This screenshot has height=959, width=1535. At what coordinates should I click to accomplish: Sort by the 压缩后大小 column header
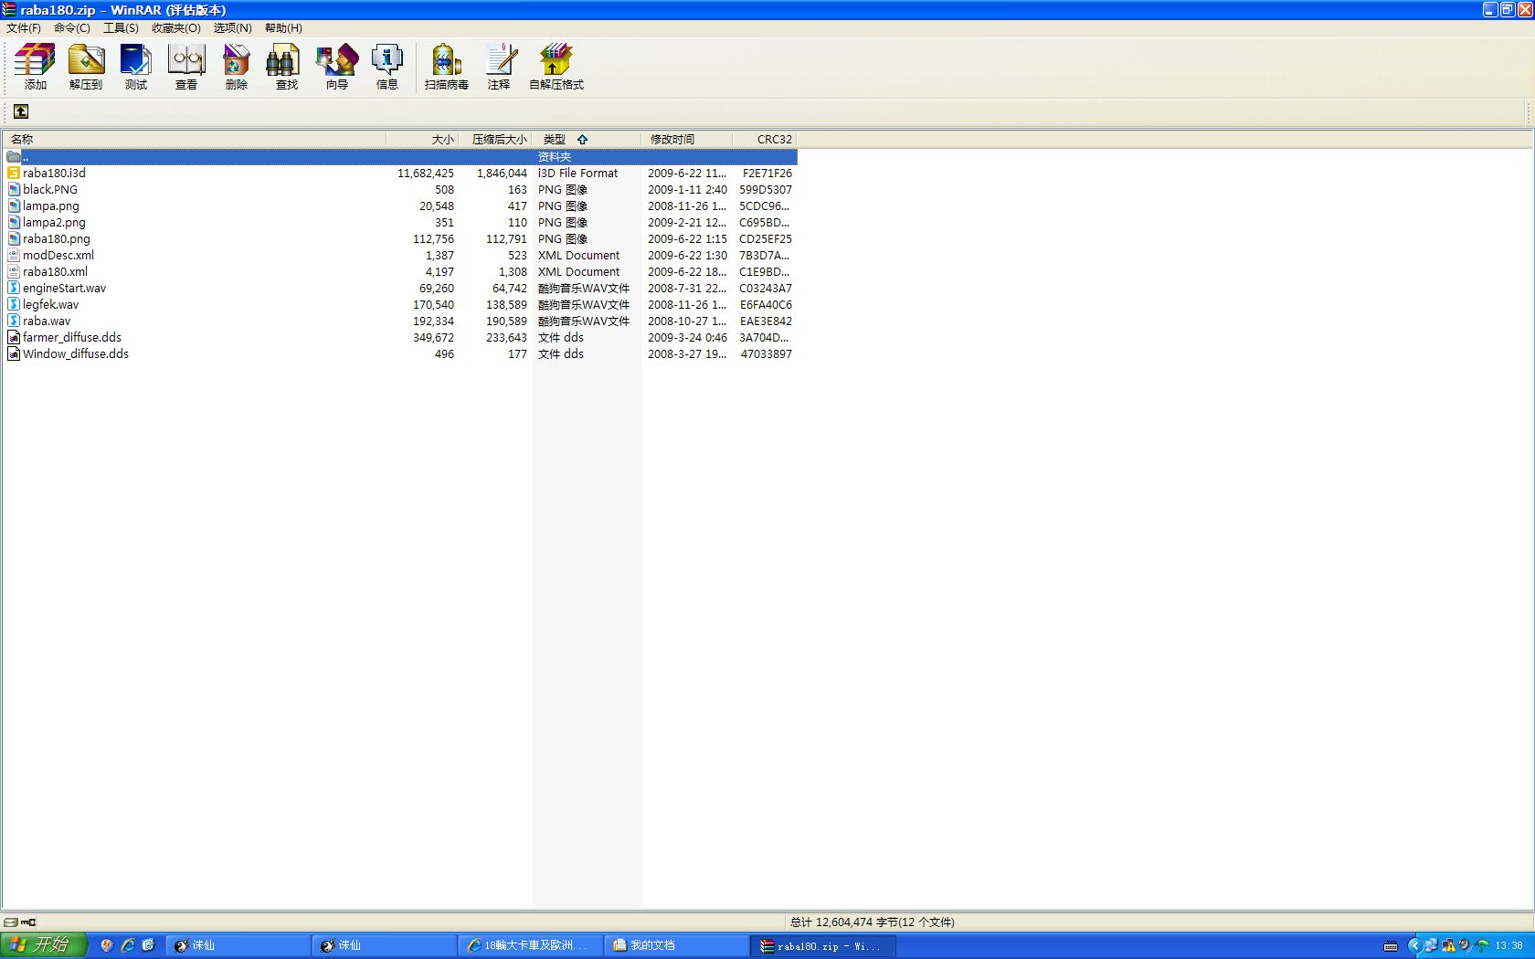tap(495, 140)
